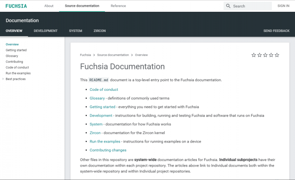Rate the page three stars

point(265,55)
